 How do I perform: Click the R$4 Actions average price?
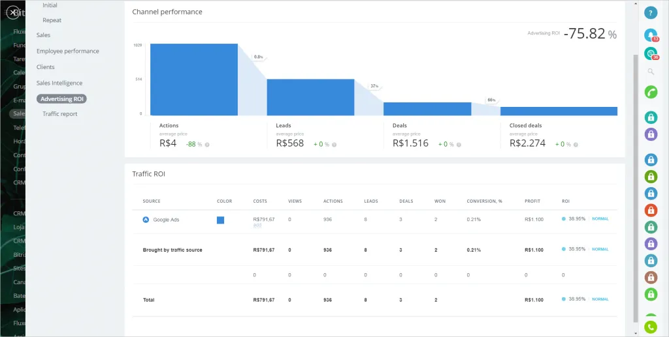pos(168,143)
